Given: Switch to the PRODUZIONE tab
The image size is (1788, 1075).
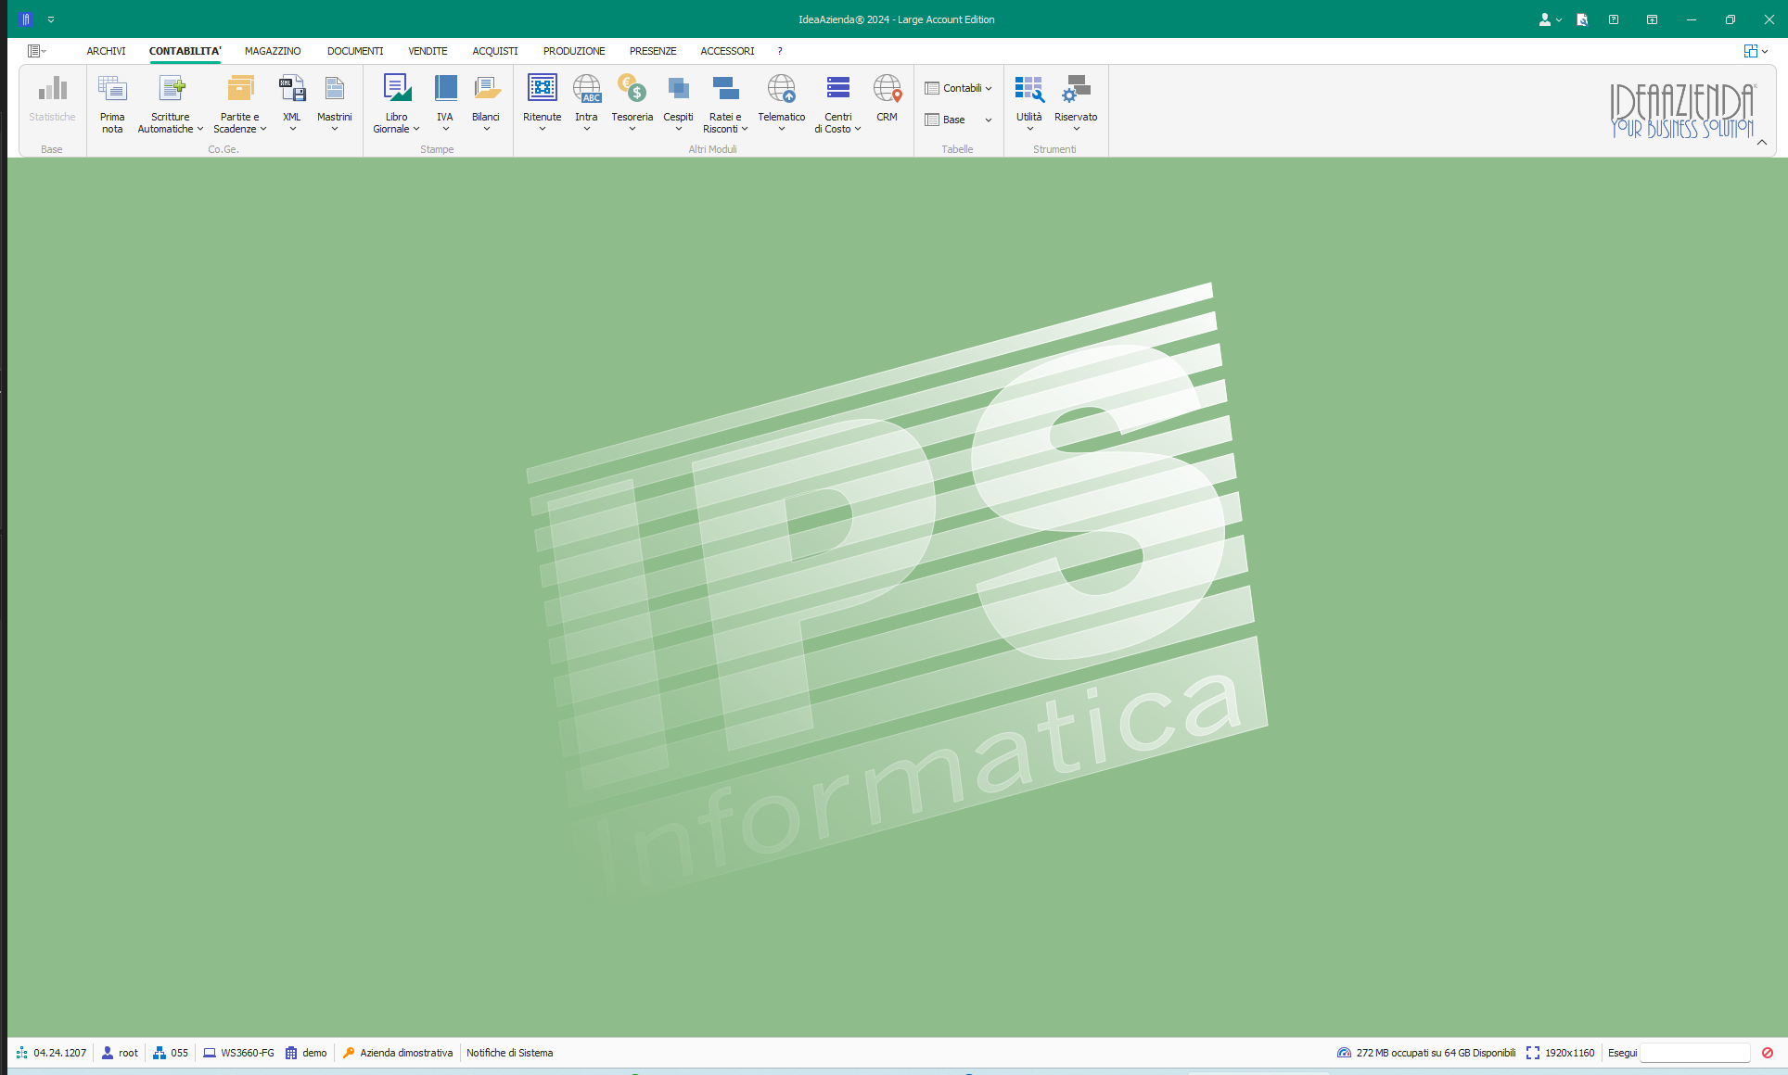Looking at the screenshot, I should click(x=574, y=51).
